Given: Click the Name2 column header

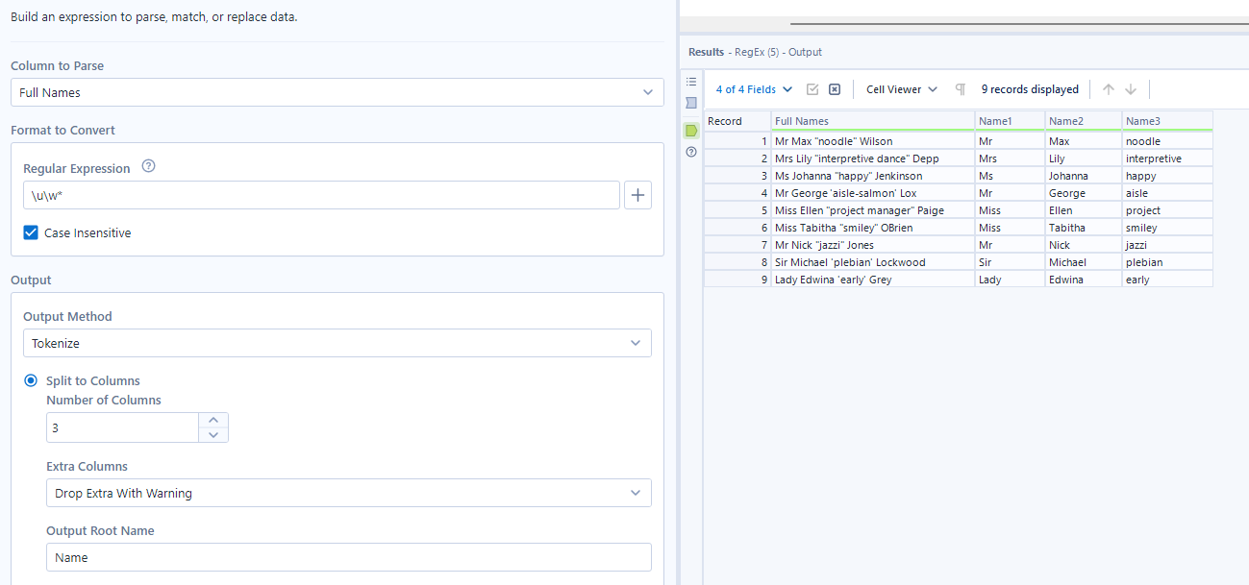Looking at the screenshot, I should (1084, 121).
